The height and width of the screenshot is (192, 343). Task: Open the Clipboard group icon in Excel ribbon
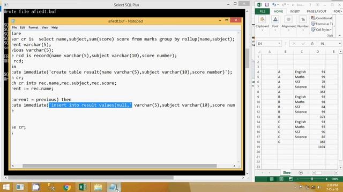click(x=262, y=20)
